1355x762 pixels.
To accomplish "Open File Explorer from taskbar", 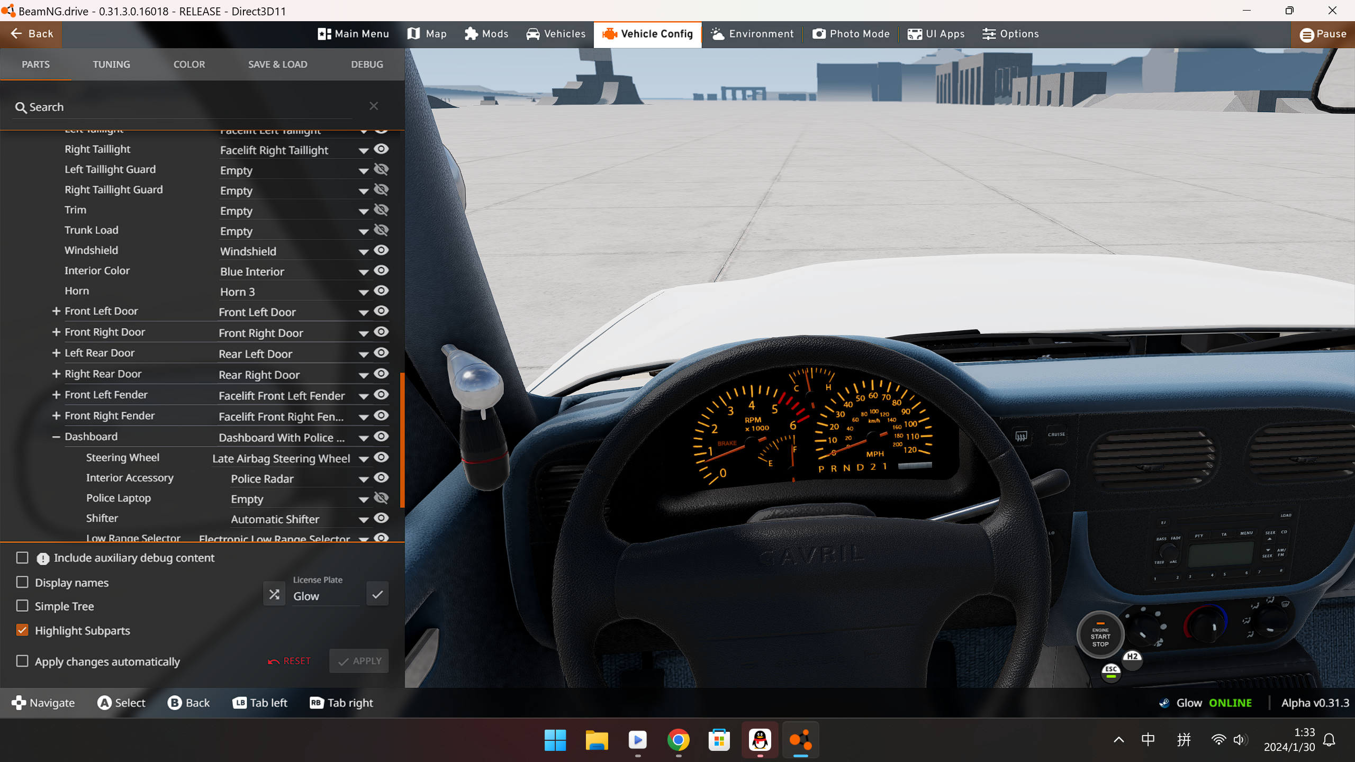I will tap(597, 740).
